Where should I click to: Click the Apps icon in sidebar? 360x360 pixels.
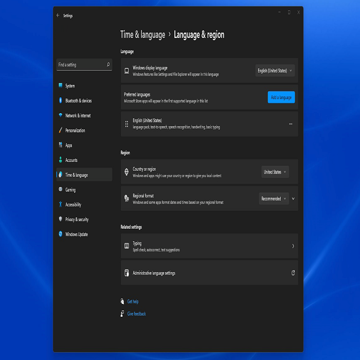pos(60,145)
